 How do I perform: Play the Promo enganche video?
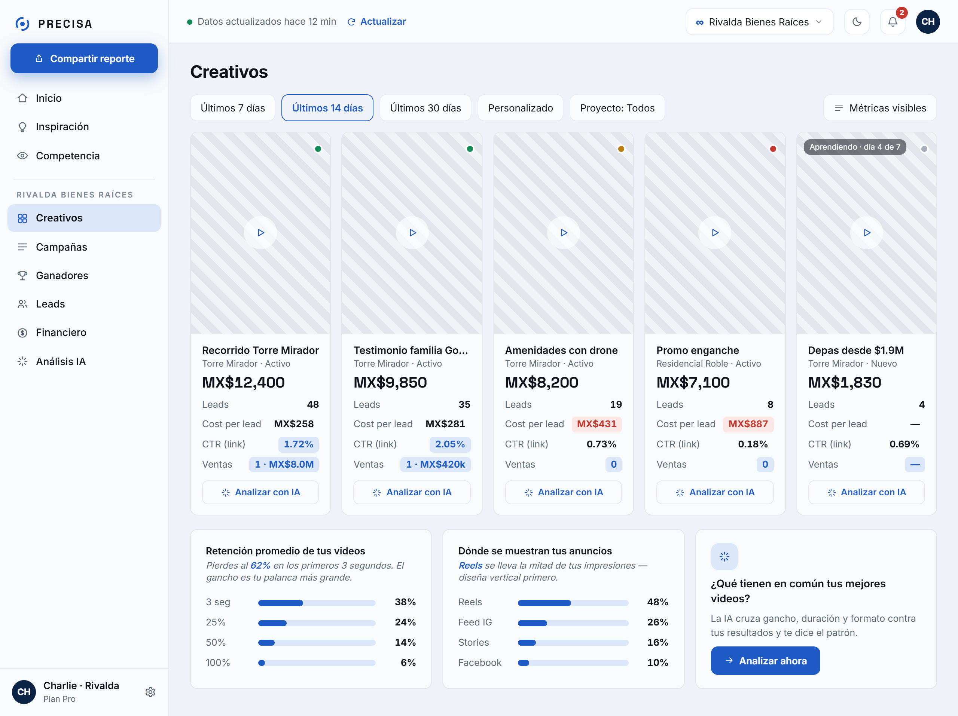[715, 232]
